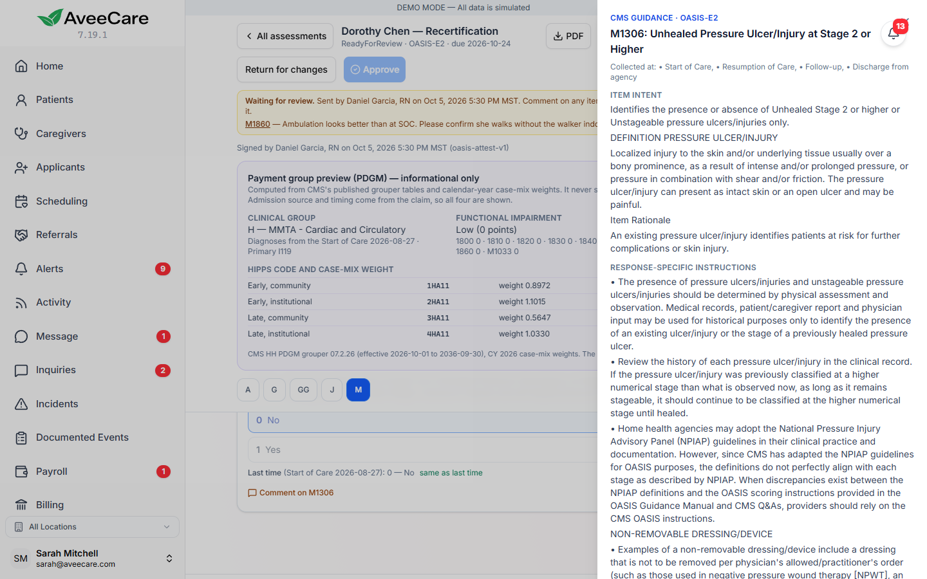Click the 'same as last time' note

(451, 473)
